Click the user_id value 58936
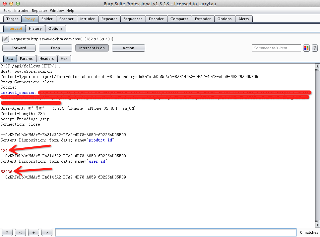This screenshot has height=237, width=320. 7,172
